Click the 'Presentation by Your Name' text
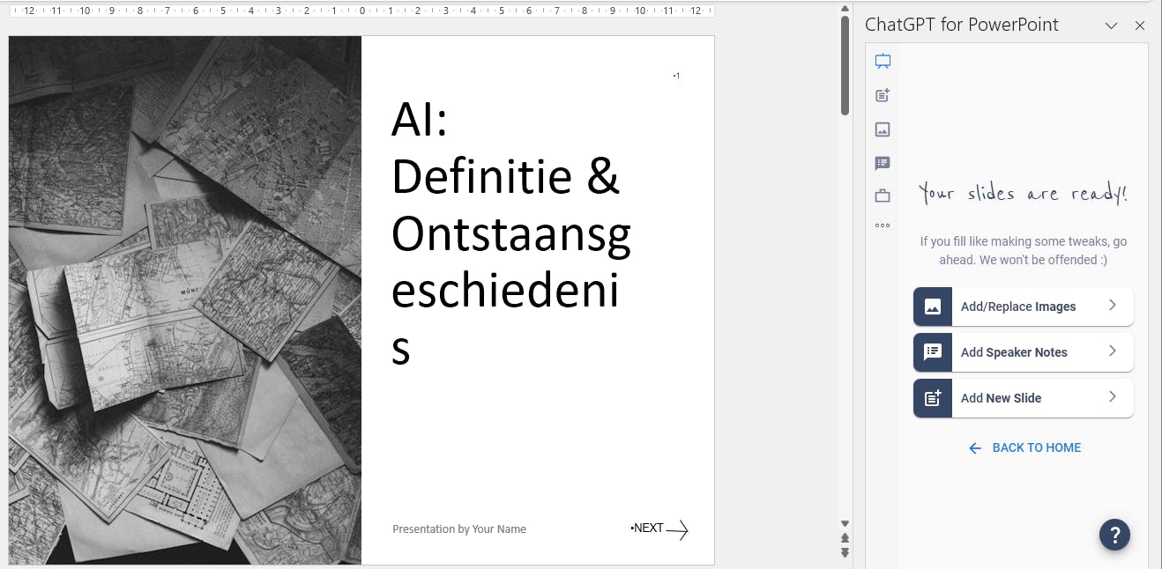 pyautogui.click(x=459, y=529)
